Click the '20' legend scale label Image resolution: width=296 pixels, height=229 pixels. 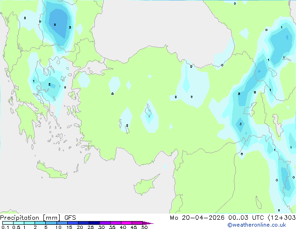pyautogui.click(x=80, y=227)
